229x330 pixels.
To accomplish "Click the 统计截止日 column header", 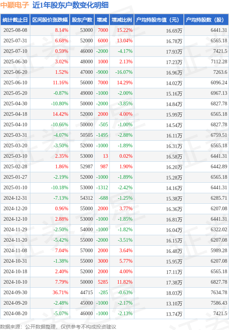I will pos(15,20).
